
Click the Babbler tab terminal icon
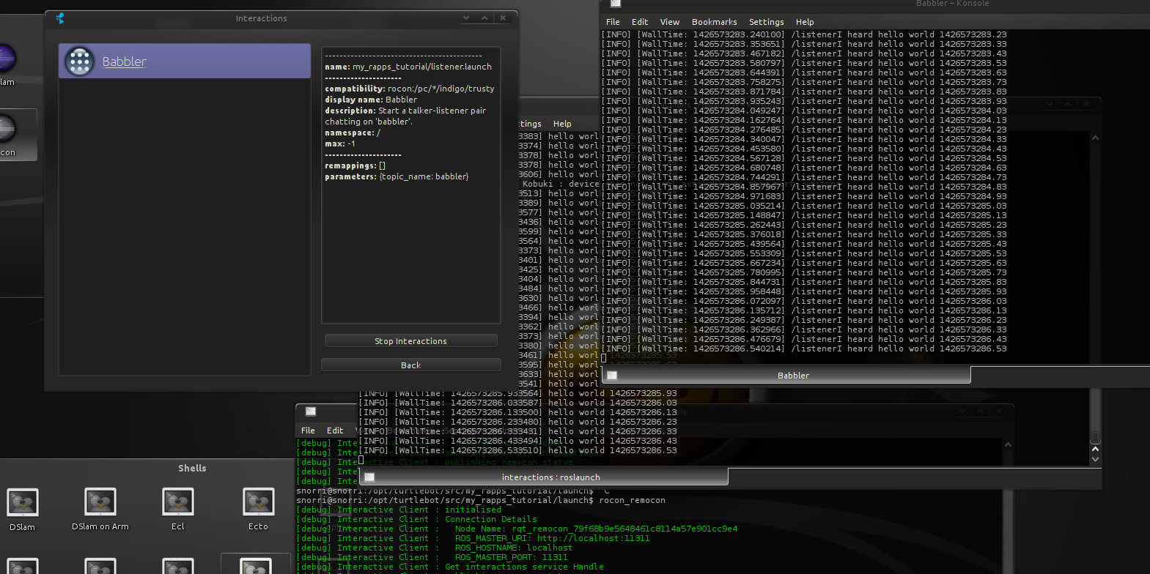click(x=612, y=376)
